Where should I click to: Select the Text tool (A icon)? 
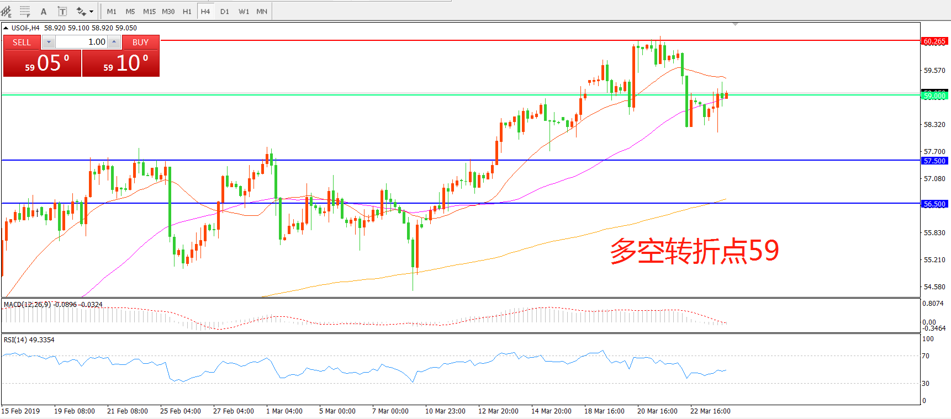[44, 11]
